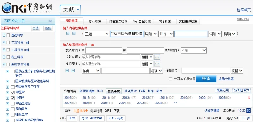Image resolution: width=253 pixels, height=122 pixels.
Task: Add author row with plus icon
Action: click(x=67, y=70)
